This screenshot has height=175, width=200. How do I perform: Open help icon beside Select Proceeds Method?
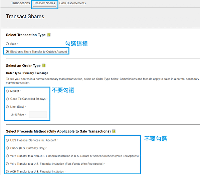click(114, 131)
